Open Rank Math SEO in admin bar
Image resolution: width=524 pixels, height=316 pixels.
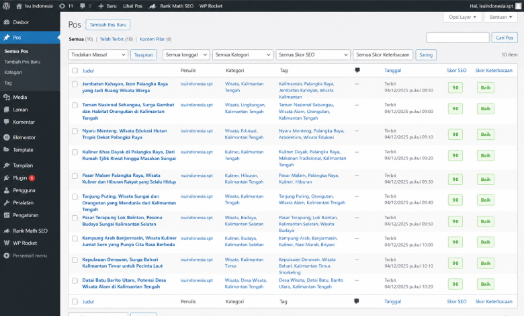pyautogui.click(x=171, y=6)
